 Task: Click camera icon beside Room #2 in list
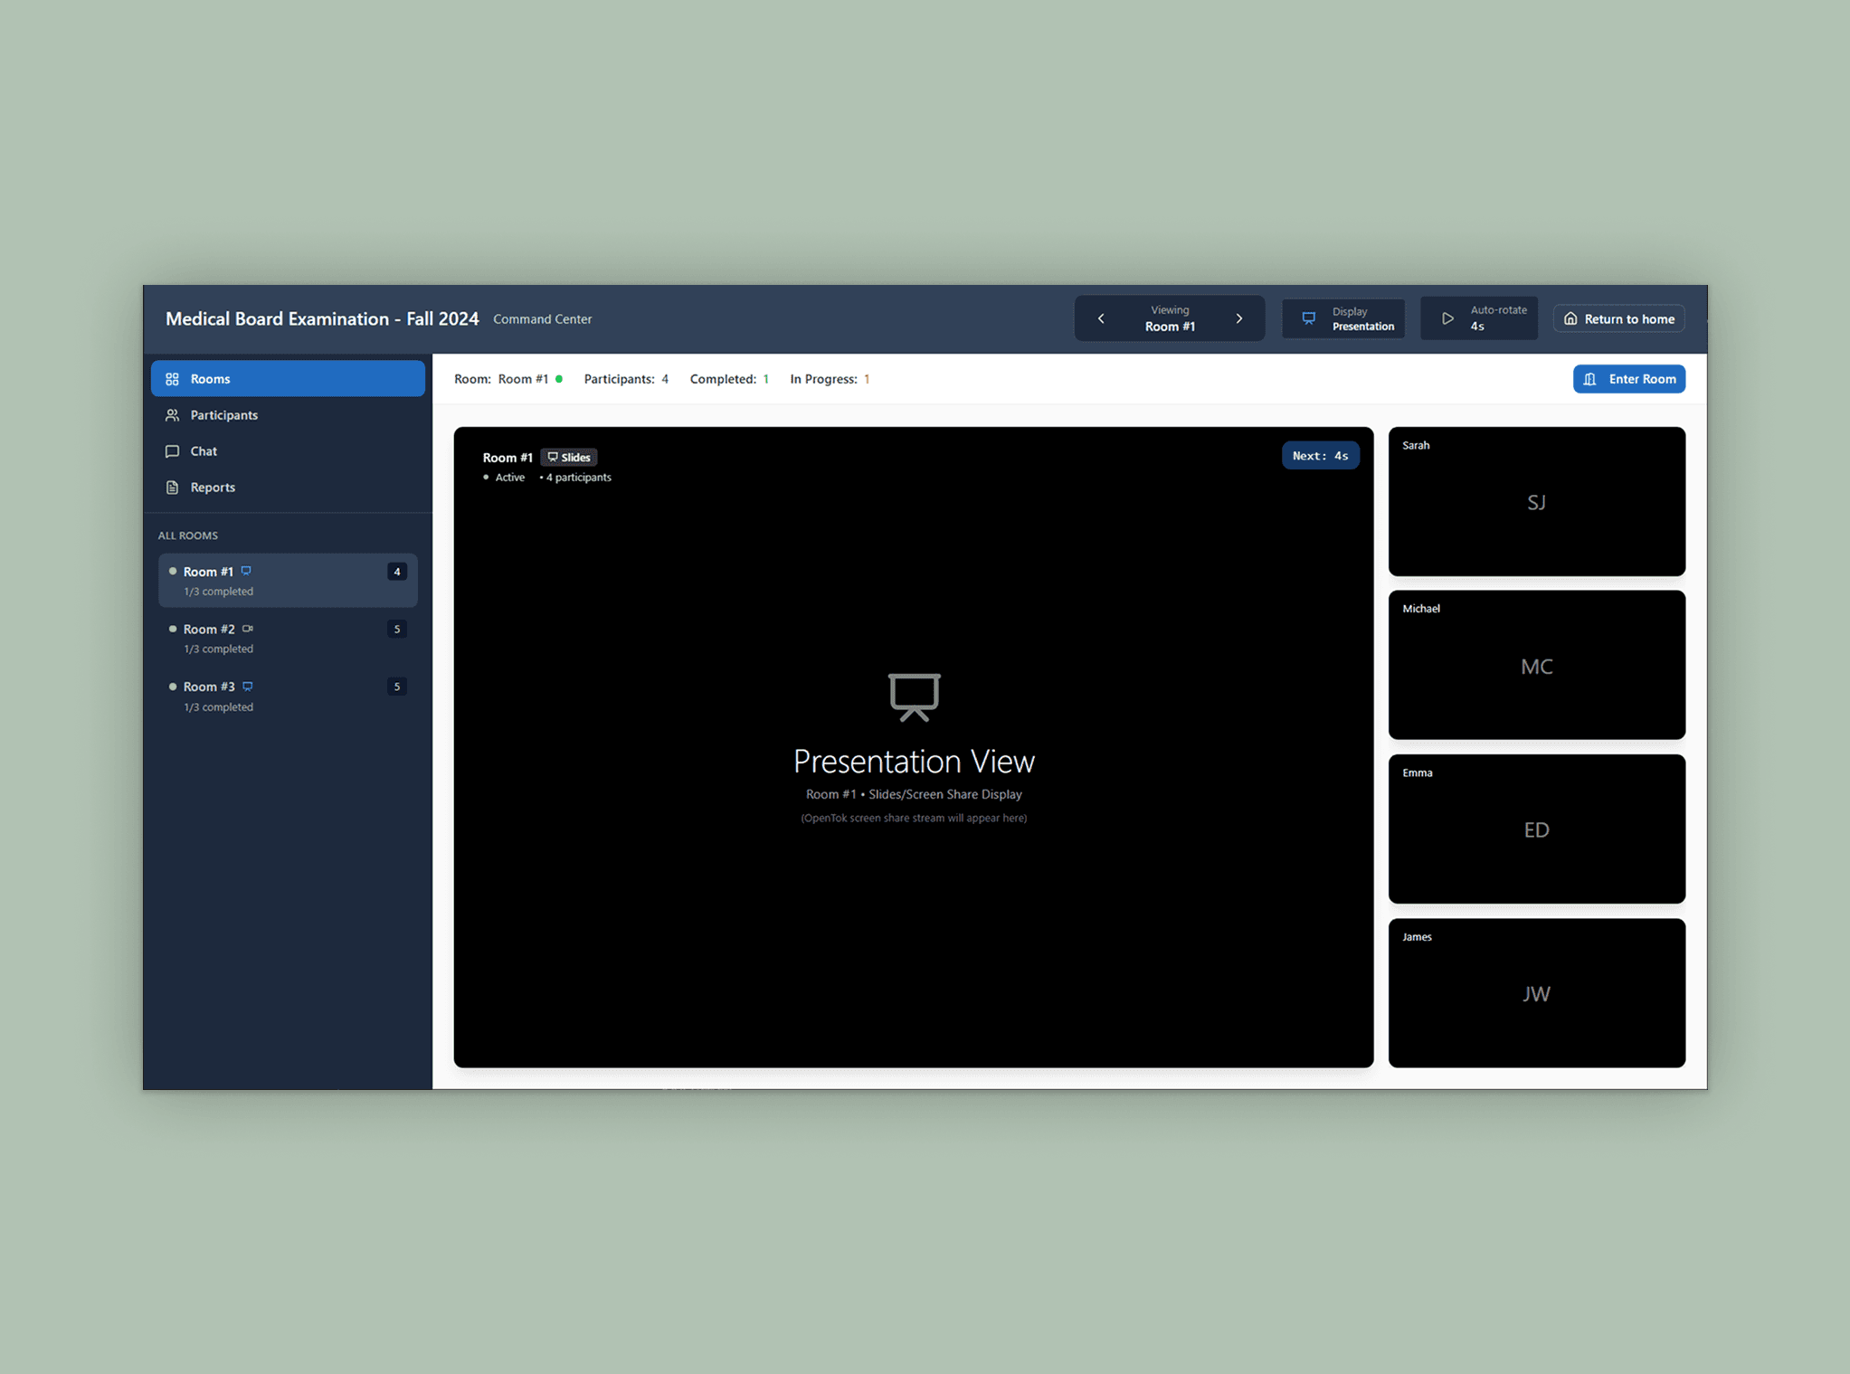click(x=248, y=629)
